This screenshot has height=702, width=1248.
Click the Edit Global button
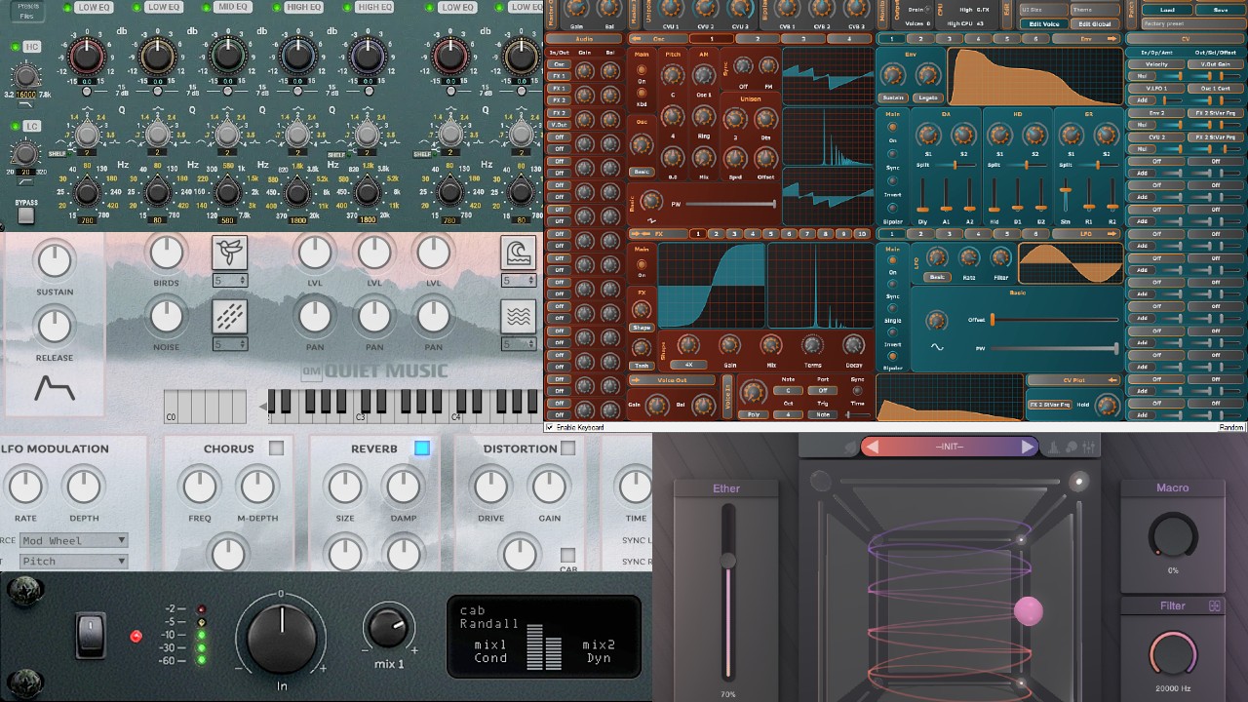[x=1095, y=24]
